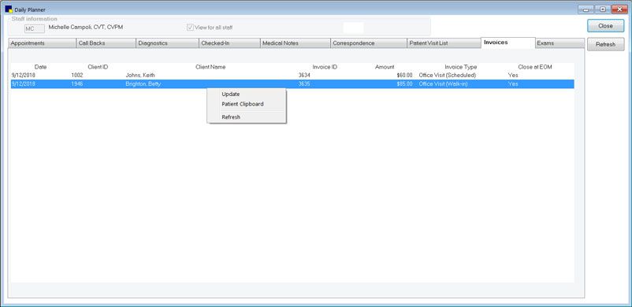Viewport: 632px width, 307px height.
Task: Select the Johns, Keith invoice row
Action: pyautogui.click(x=292, y=76)
